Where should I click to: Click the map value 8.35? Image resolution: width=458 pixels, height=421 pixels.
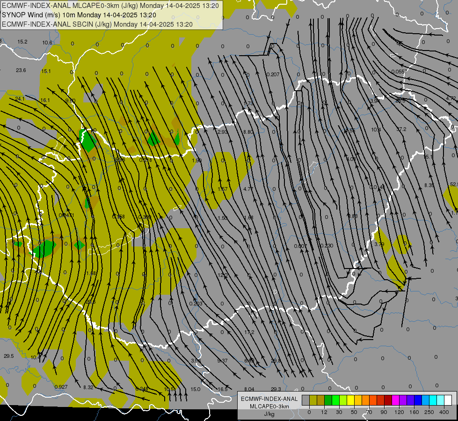[429, 185]
